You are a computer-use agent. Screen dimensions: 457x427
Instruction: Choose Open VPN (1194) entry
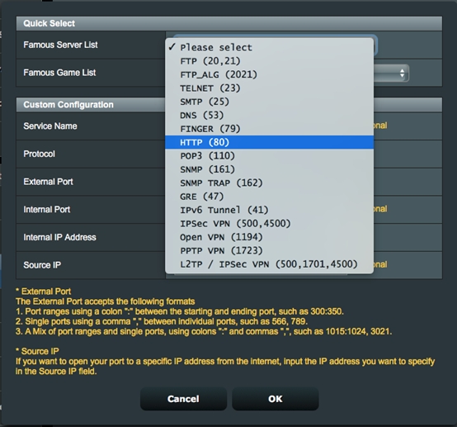269,237
